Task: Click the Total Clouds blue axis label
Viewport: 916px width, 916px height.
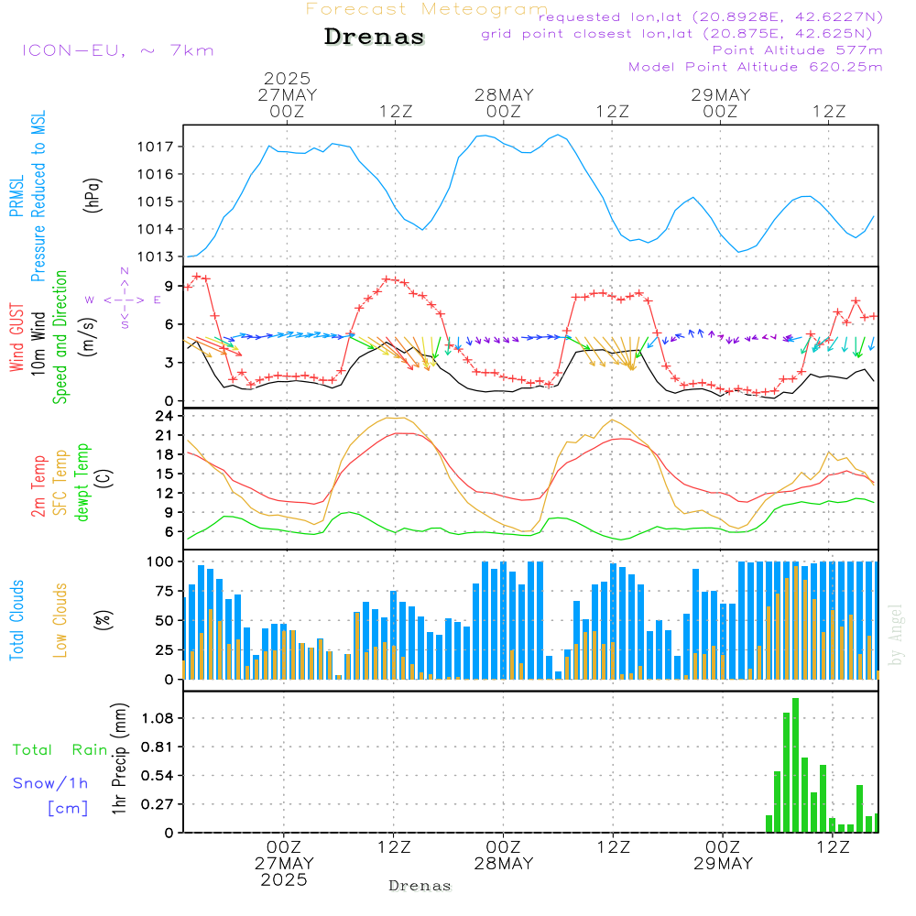Action: point(16,620)
